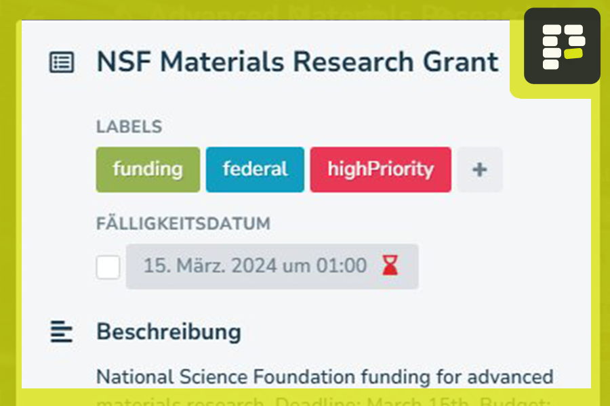Click the Planka logo badge in corner

[562, 46]
